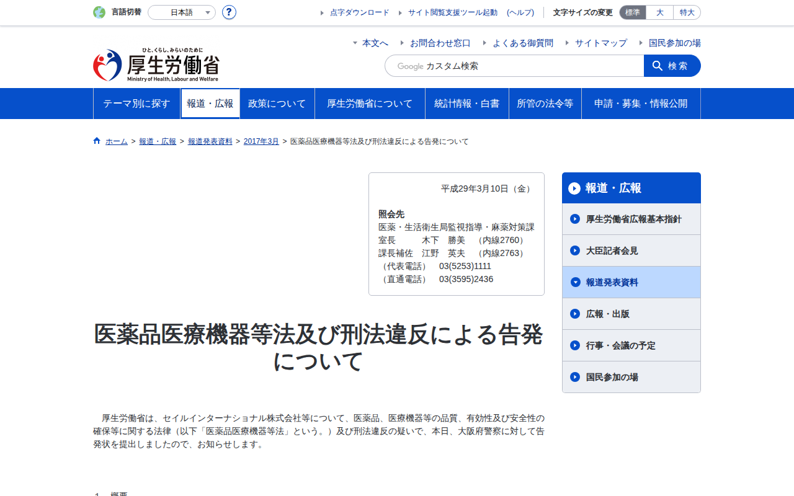Image resolution: width=794 pixels, height=496 pixels.
Task: Click the 文字サイズの変更 label
Action: [x=583, y=12]
